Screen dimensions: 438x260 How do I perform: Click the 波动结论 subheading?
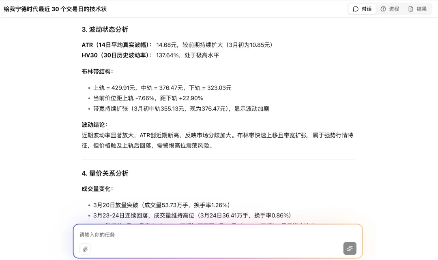[94, 125]
